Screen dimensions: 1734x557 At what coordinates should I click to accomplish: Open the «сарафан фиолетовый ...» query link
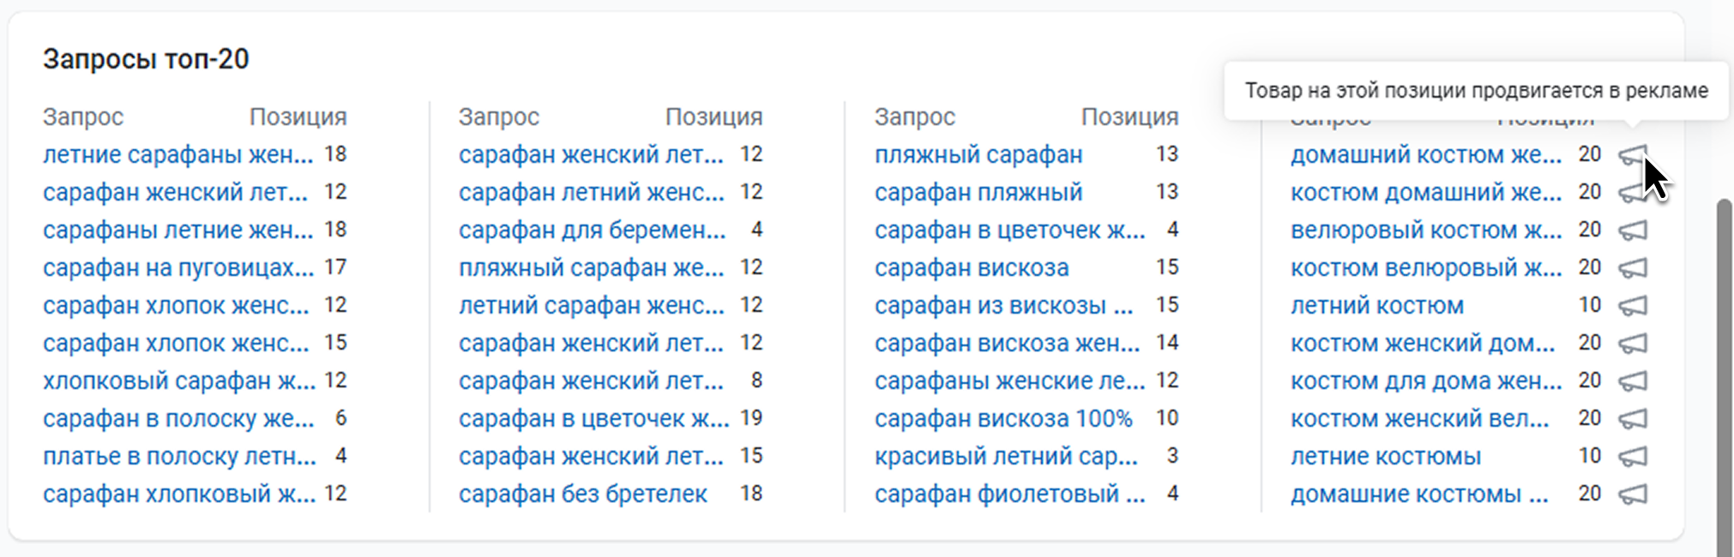click(x=1009, y=494)
